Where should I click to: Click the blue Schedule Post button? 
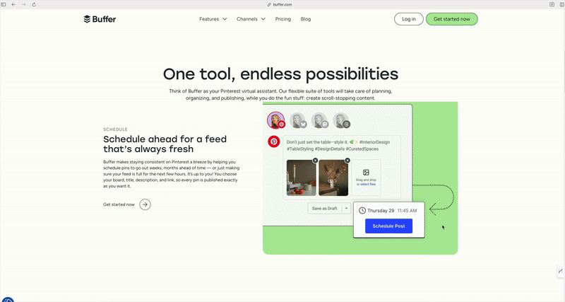coord(388,226)
